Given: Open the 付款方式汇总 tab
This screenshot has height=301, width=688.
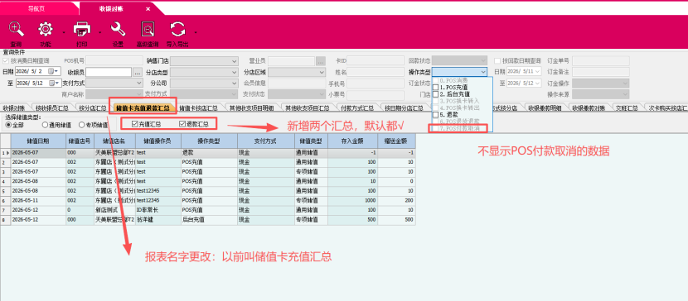Looking at the screenshot, I should pos(357,107).
